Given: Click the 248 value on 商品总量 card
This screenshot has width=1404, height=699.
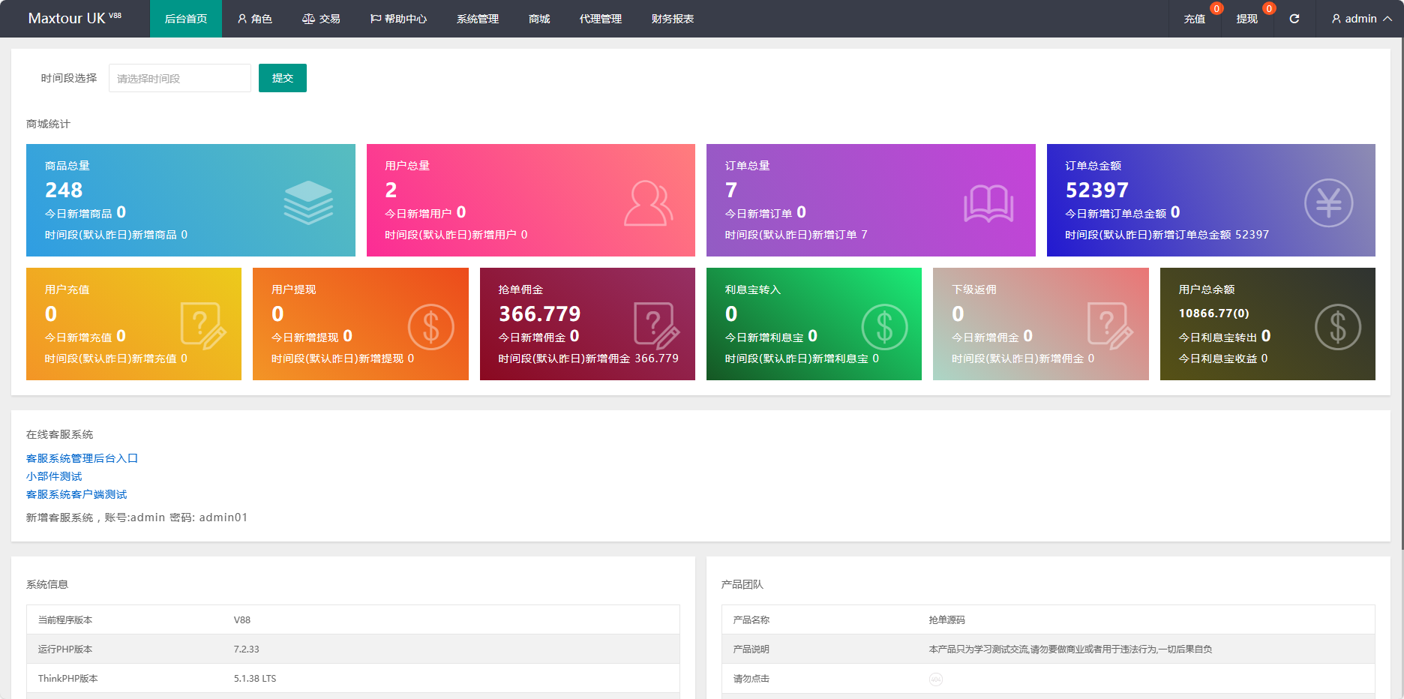Looking at the screenshot, I should coord(64,190).
